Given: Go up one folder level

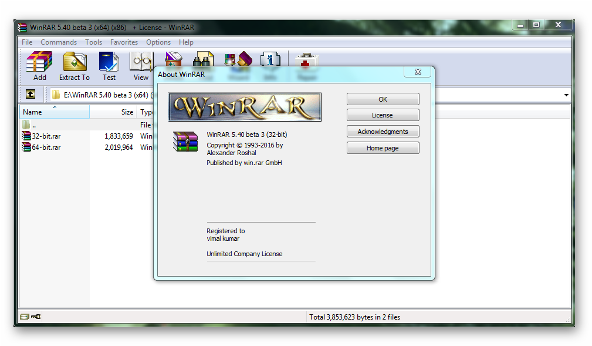Looking at the screenshot, I should point(31,94).
